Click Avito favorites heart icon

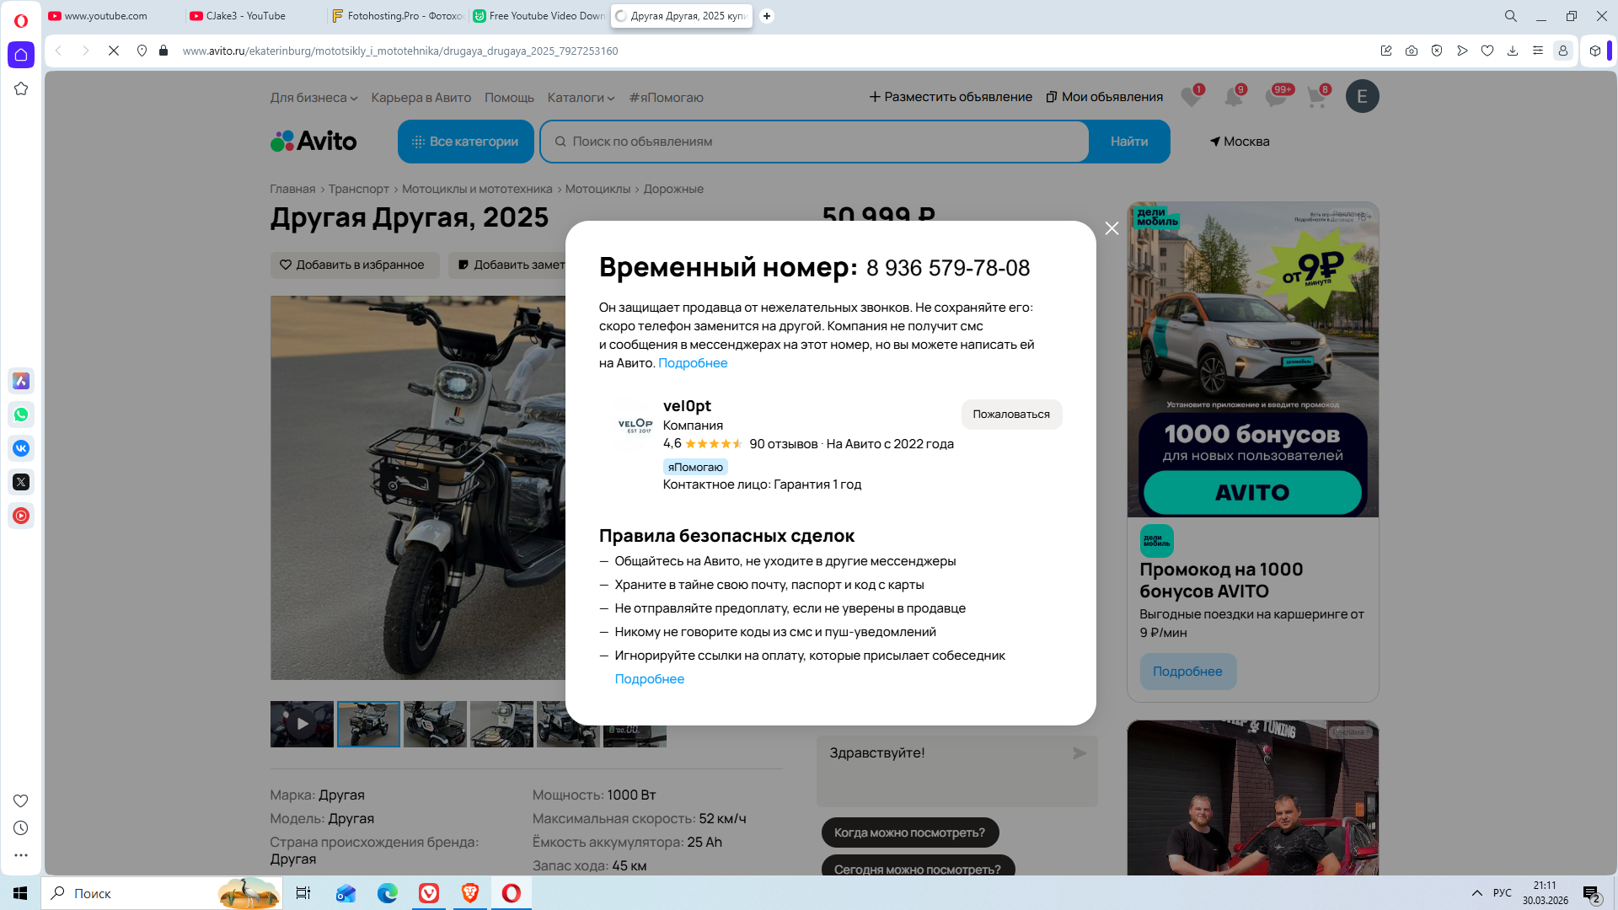[x=1190, y=97]
